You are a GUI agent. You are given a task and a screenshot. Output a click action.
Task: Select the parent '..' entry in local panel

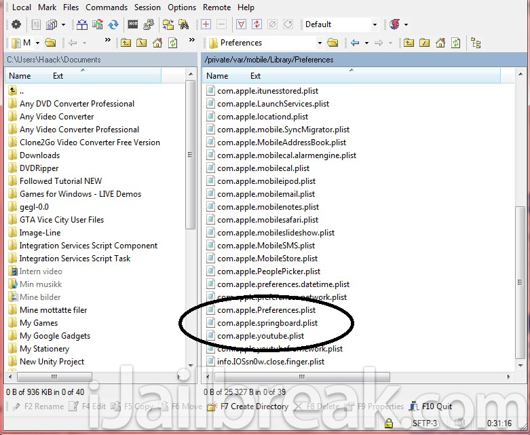point(16,91)
